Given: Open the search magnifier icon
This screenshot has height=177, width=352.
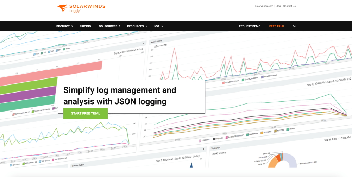Looking at the screenshot, I should pos(295,26).
